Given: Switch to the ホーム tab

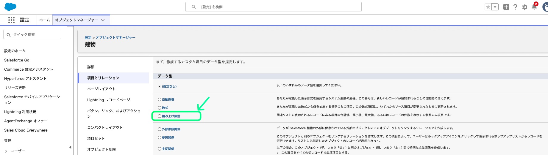Looking at the screenshot, I should click(x=45, y=20).
